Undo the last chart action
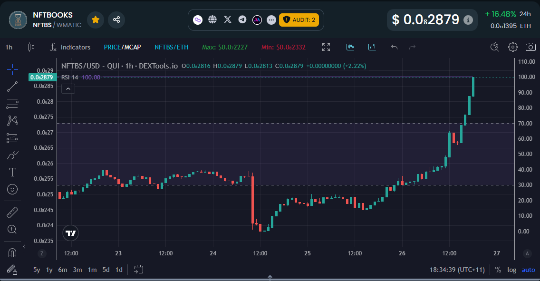 [394, 47]
